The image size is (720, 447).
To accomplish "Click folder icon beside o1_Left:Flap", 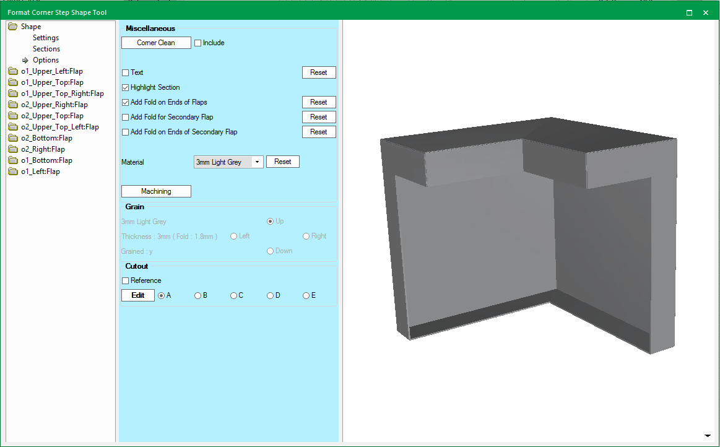I will (12, 171).
